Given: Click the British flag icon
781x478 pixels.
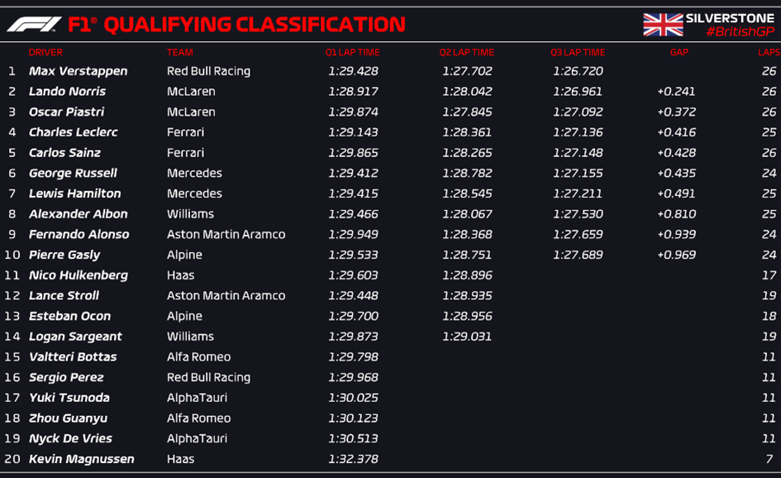Looking at the screenshot, I should (663, 24).
